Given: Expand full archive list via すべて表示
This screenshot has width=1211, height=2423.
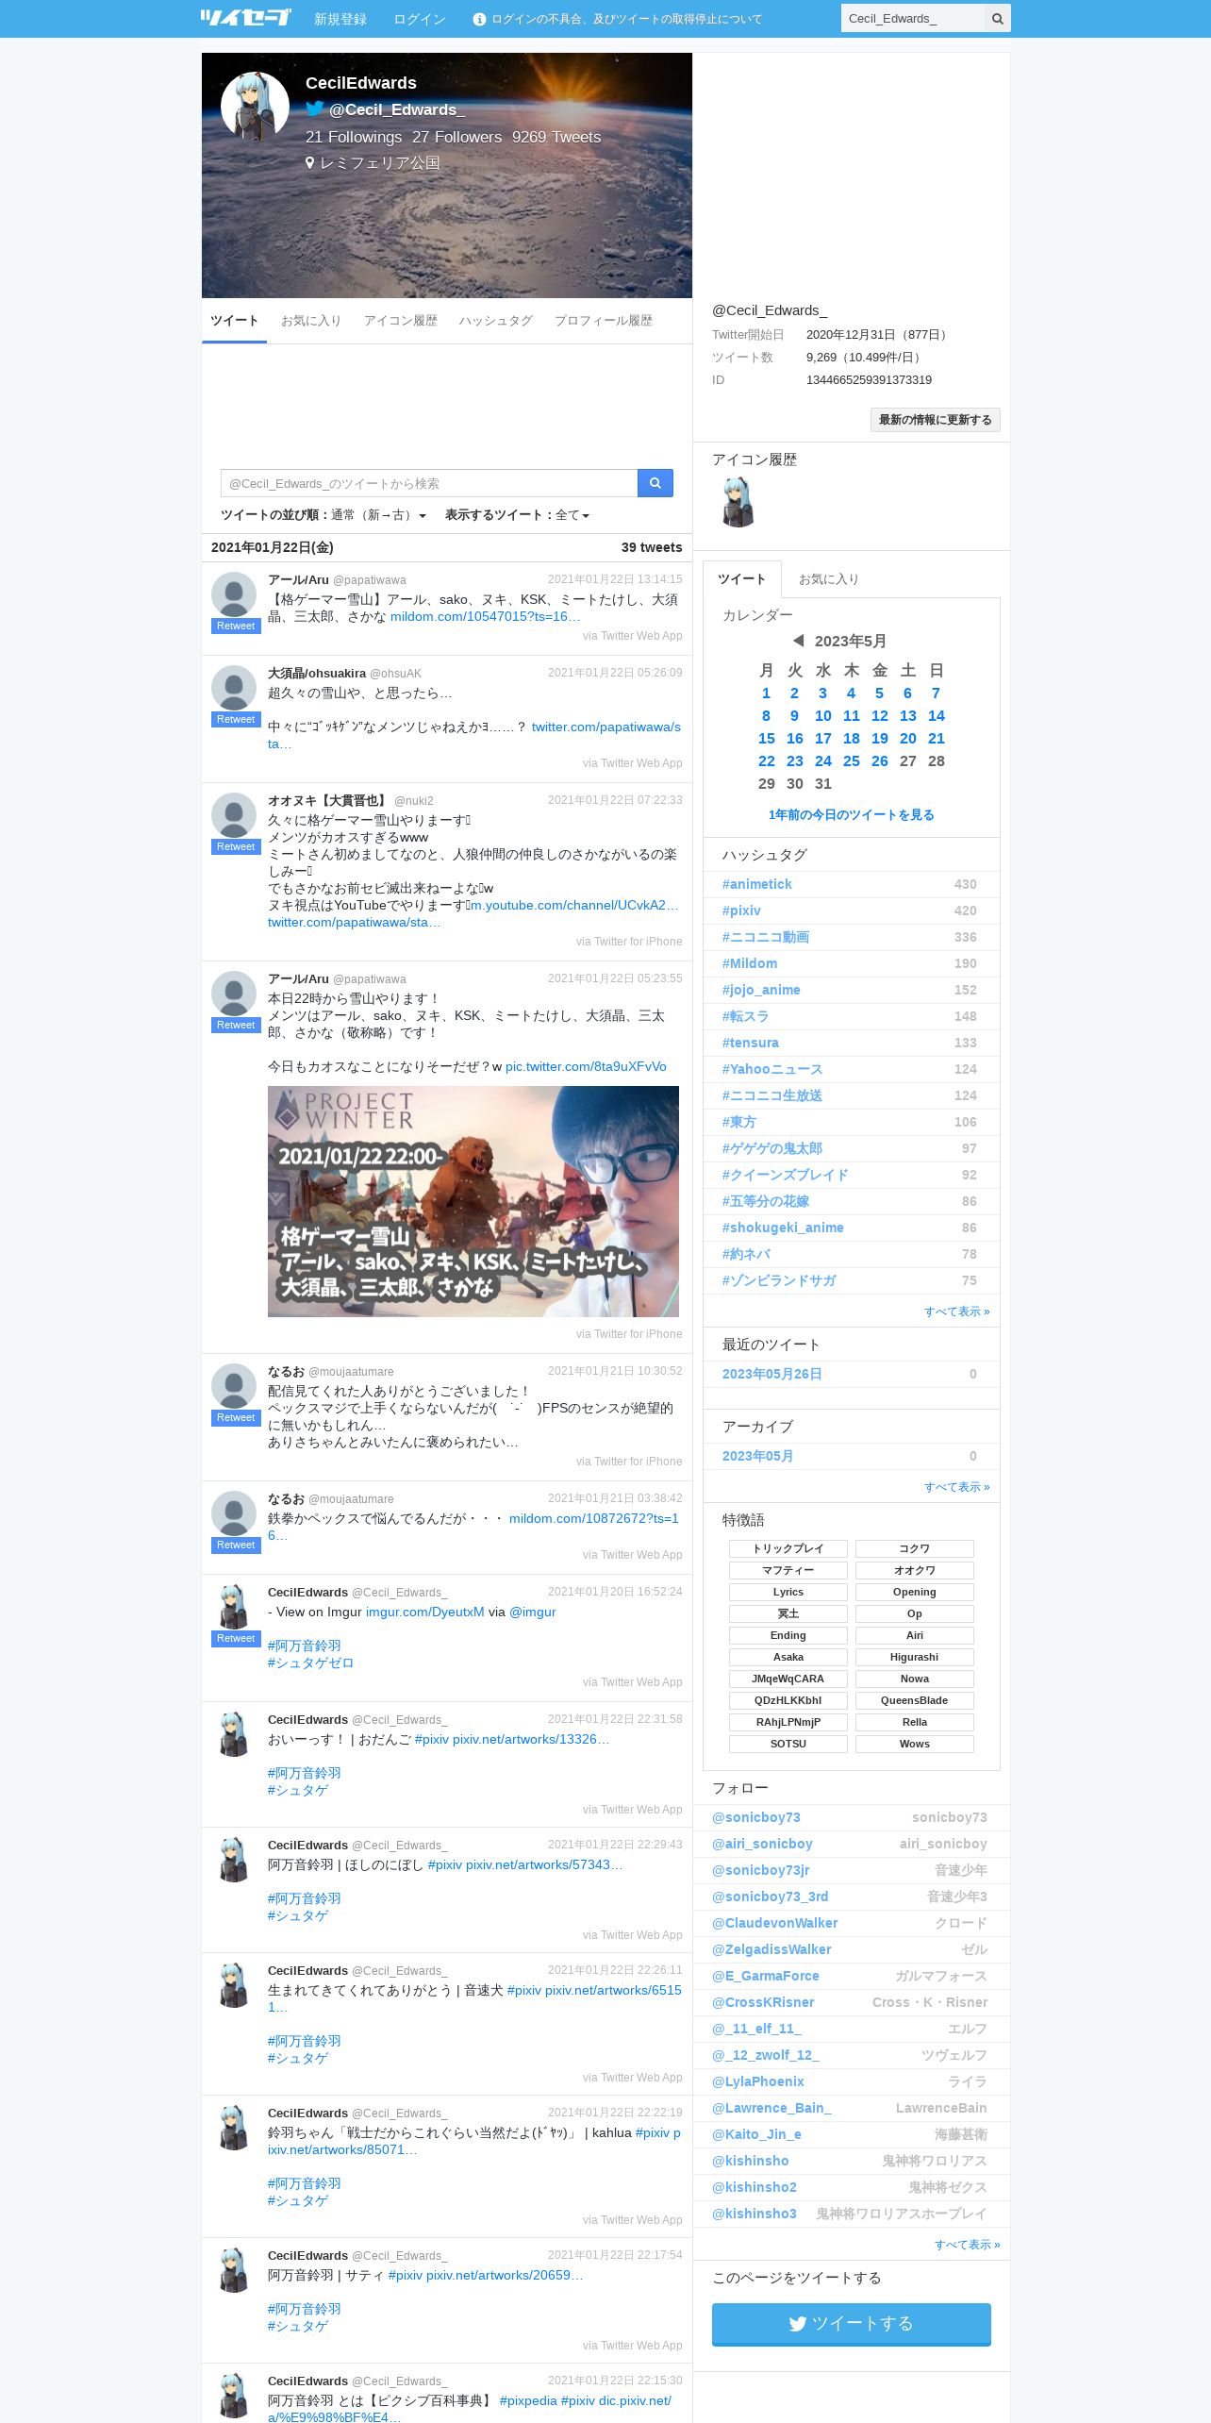Looking at the screenshot, I should tap(956, 1487).
